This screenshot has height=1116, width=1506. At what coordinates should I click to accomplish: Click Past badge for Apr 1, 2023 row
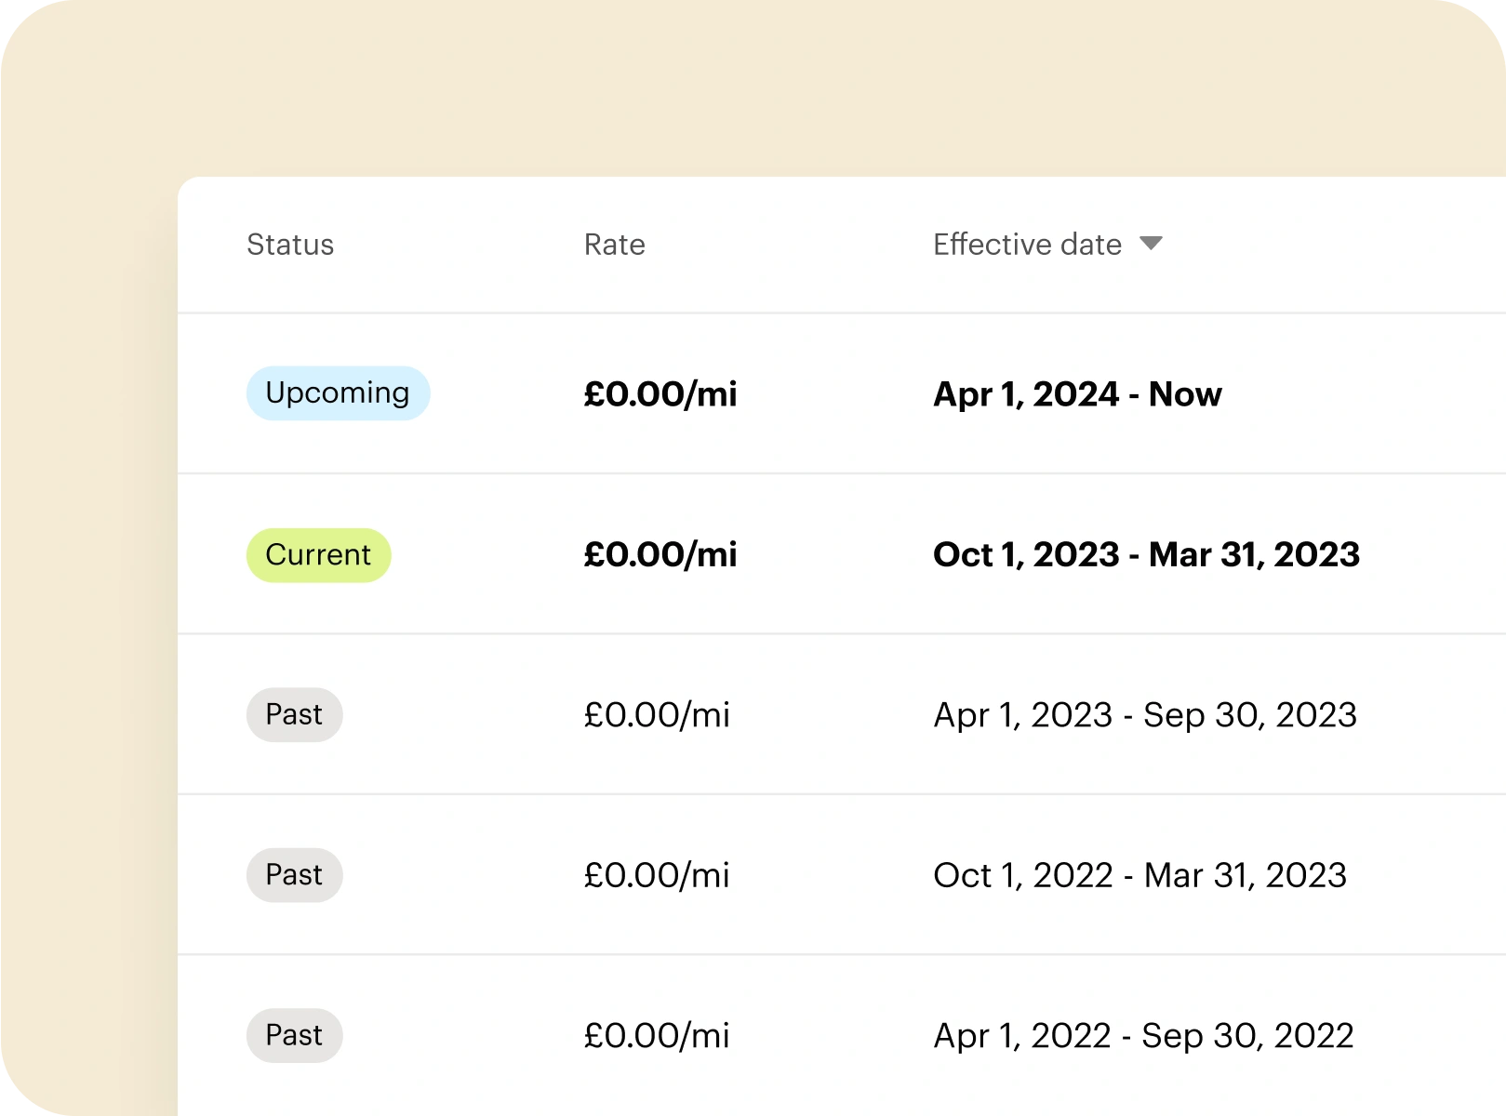coord(294,715)
